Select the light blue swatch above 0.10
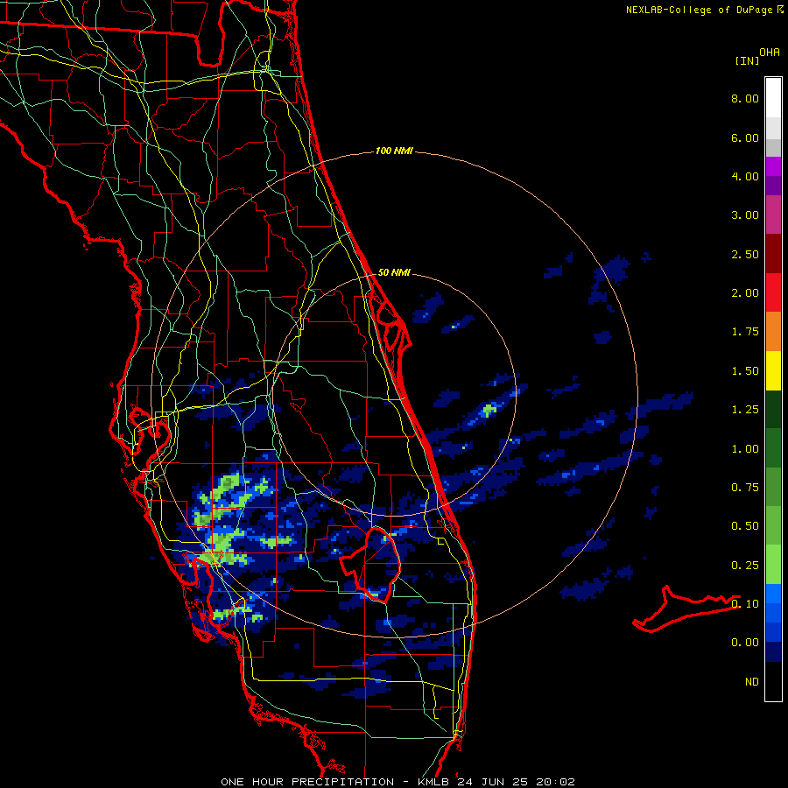 [x=773, y=594]
